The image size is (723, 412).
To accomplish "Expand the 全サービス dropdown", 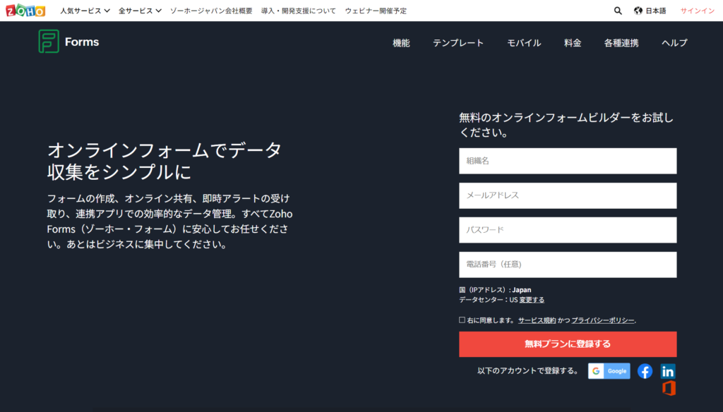I will (140, 11).
